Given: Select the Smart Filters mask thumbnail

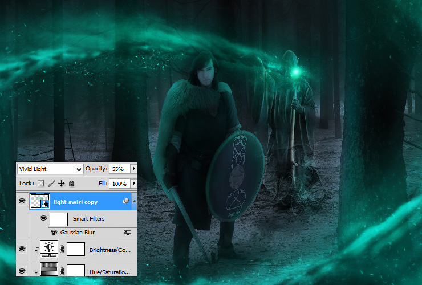Looking at the screenshot, I should pos(59,219).
